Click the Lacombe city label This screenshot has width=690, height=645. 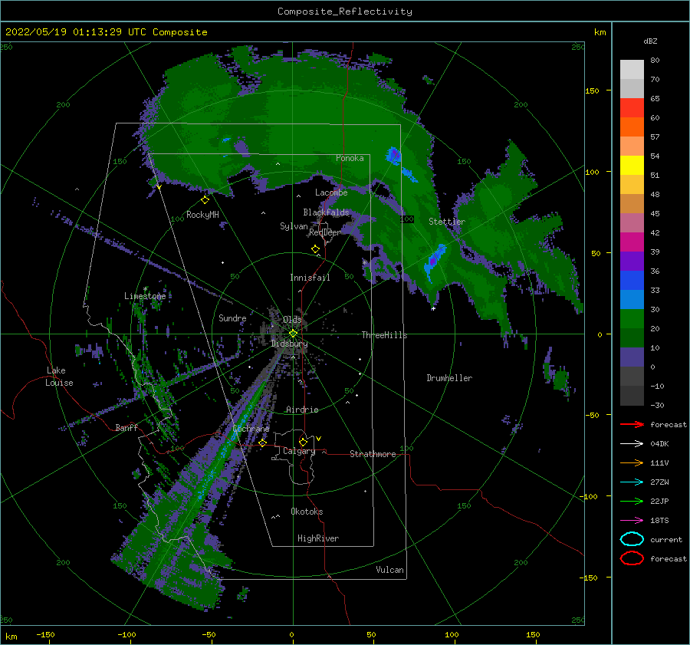click(x=331, y=193)
